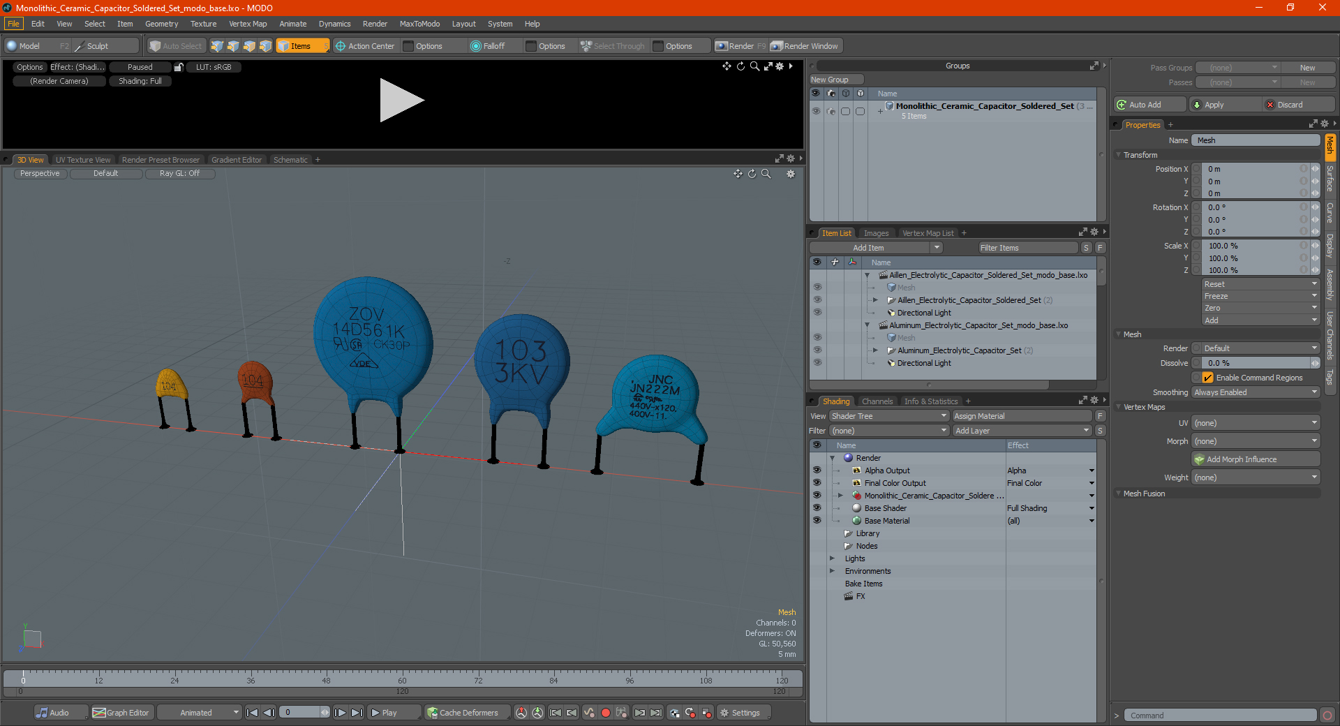Viewport: 1340px width, 726px height.
Task: Toggle visibility of Aluminum_Electrolytic_Capacitor_Set item
Action: (x=817, y=350)
